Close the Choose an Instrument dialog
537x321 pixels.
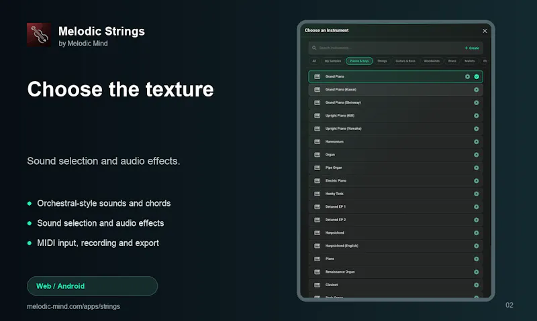485,31
